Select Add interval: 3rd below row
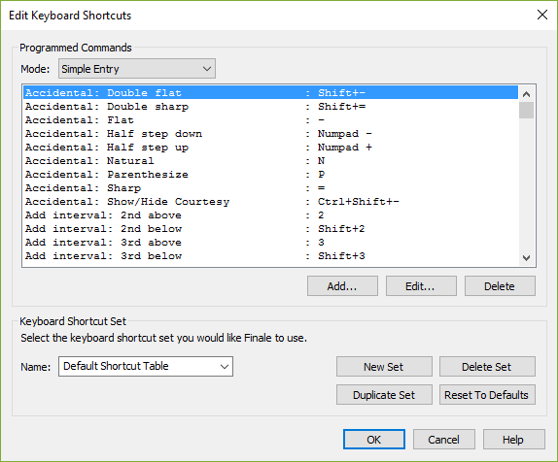558x462 pixels. [271, 256]
